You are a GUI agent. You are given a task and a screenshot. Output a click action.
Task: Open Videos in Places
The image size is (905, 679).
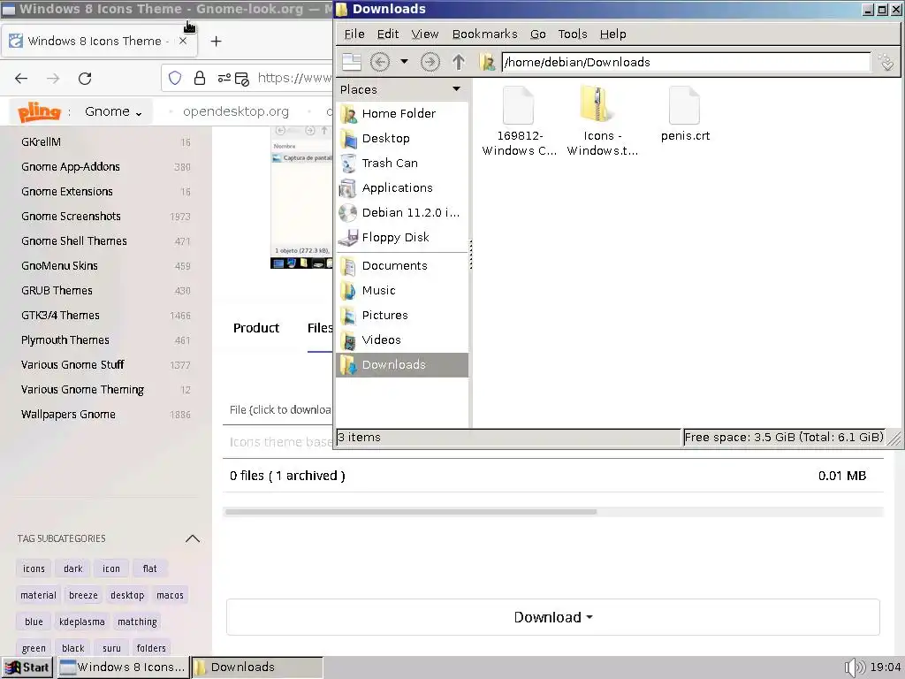point(402,340)
